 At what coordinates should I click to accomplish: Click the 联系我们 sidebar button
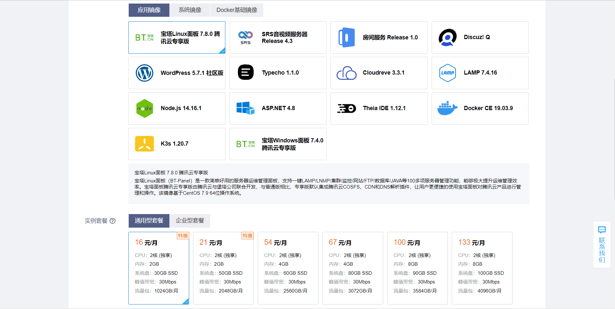(602, 246)
